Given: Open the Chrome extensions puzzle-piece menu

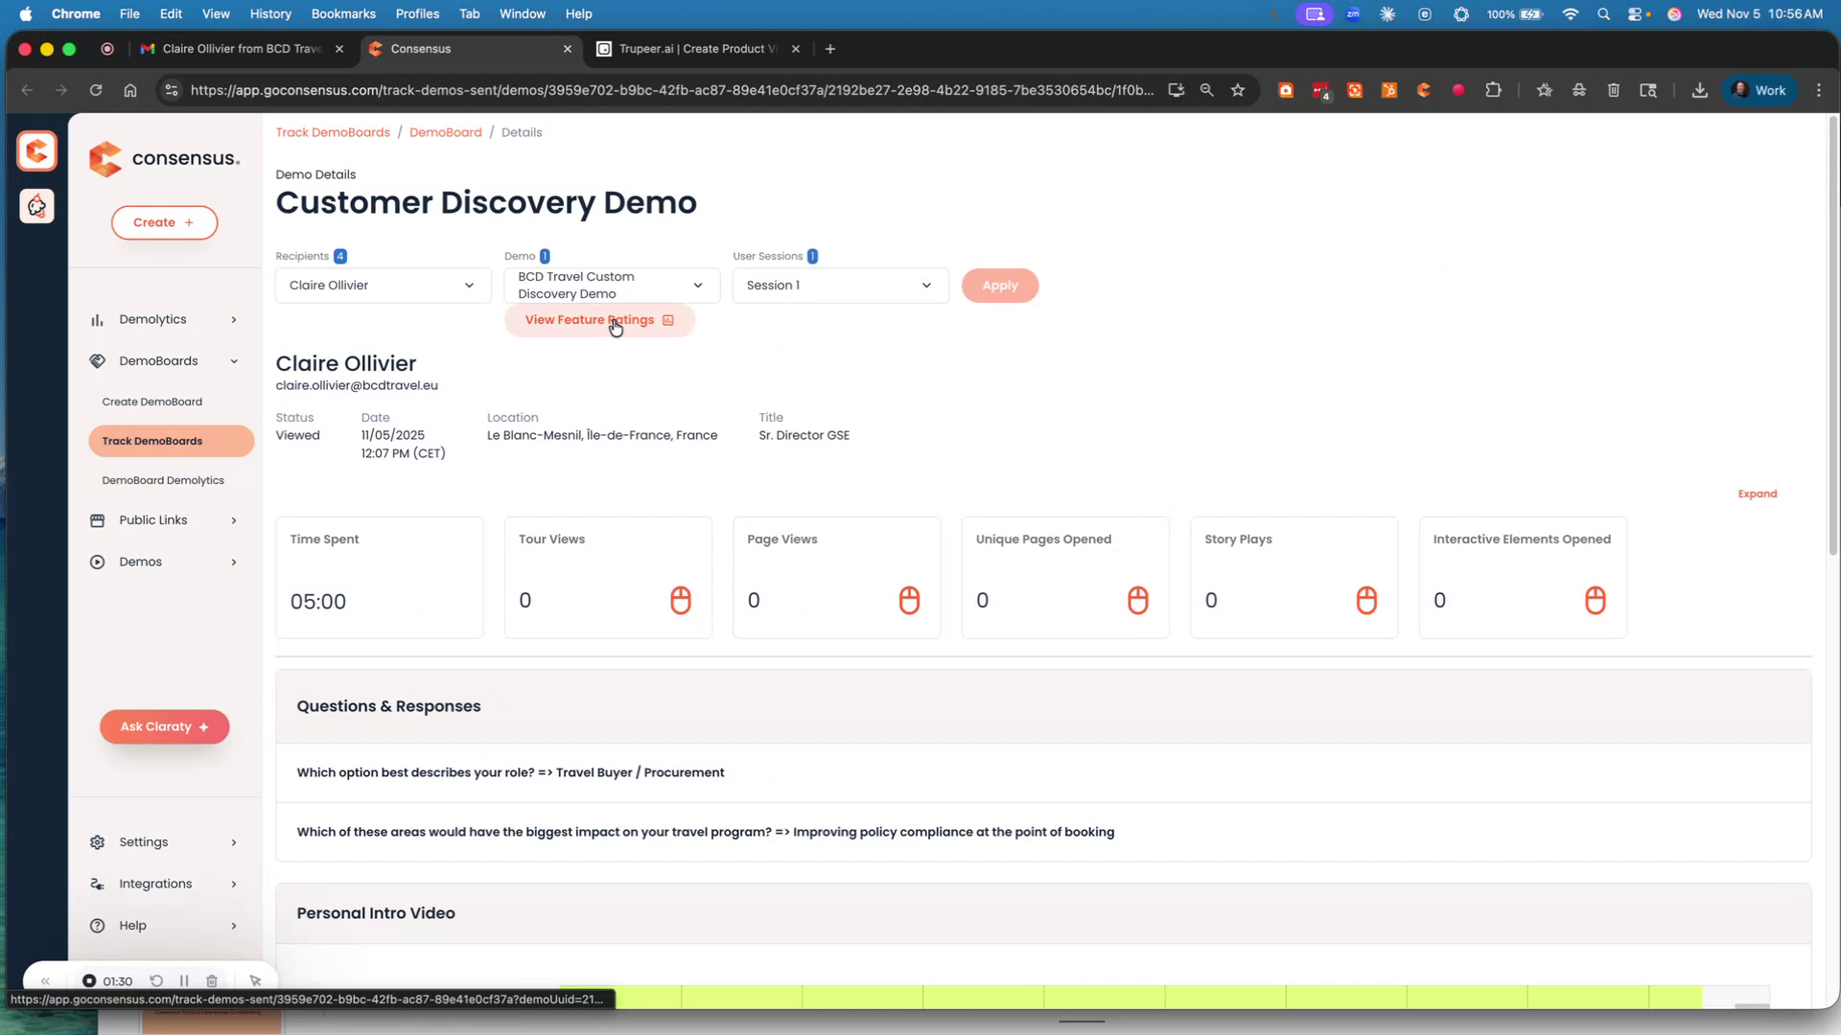Looking at the screenshot, I should coord(1494,89).
